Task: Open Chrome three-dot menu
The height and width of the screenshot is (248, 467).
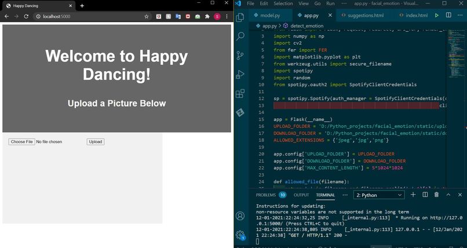Action: point(227,17)
